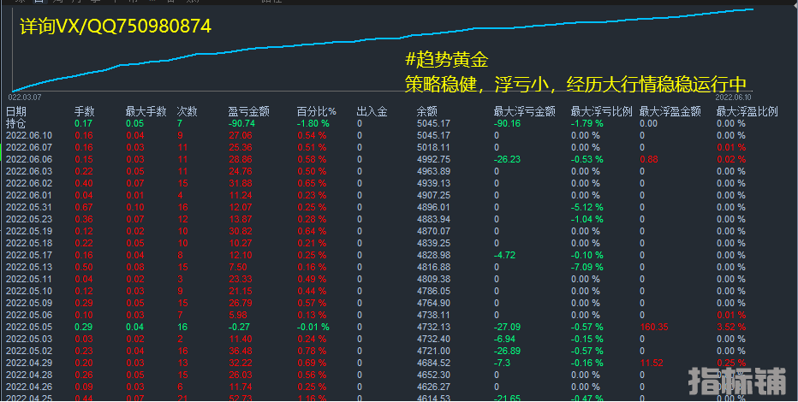798x402 pixels.
Task: Select the 持仓 row label
Action: point(16,123)
